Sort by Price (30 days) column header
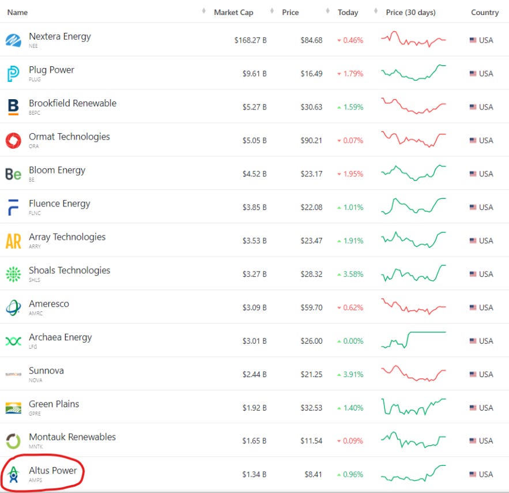This screenshot has width=509, height=493. pos(410,12)
